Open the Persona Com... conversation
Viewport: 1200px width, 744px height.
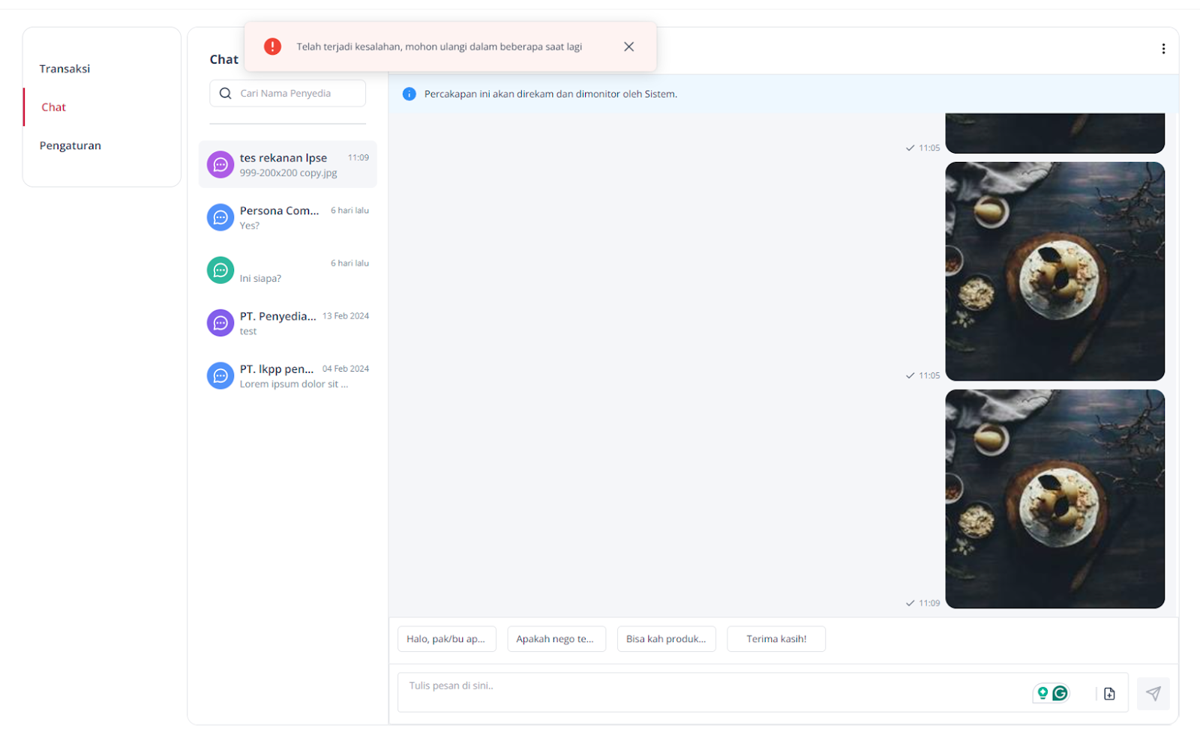click(x=288, y=217)
